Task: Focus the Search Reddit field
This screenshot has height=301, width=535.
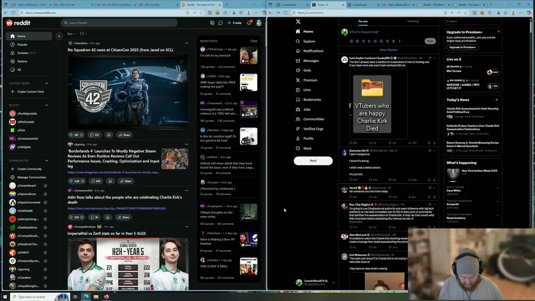Action: coord(119,23)
